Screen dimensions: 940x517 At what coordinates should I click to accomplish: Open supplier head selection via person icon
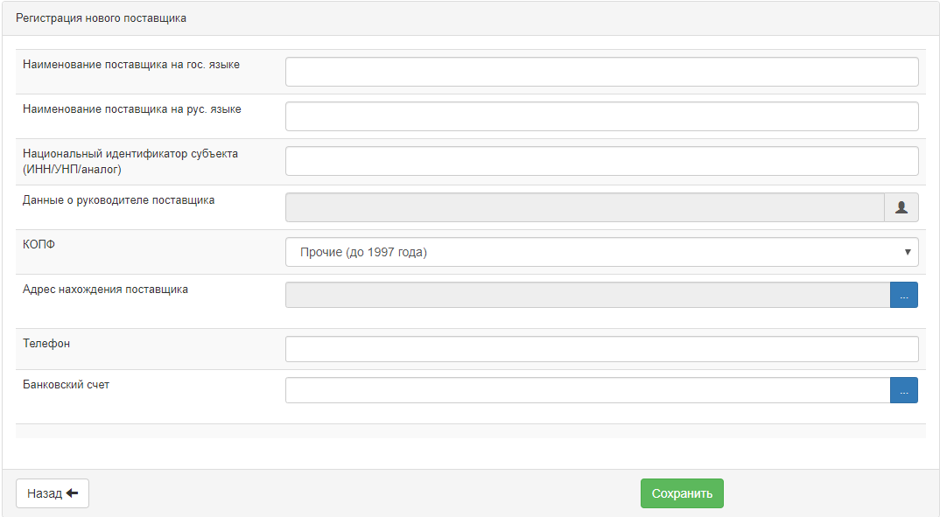pos(901,207)
